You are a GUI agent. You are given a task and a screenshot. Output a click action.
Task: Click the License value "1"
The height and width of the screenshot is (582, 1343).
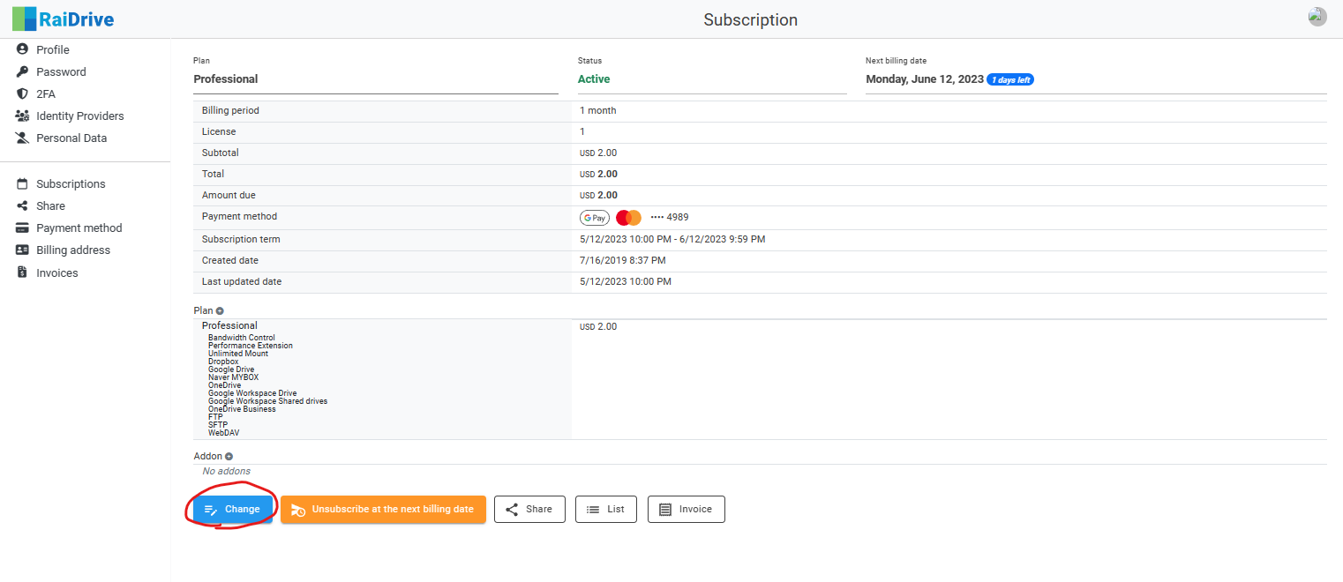click(582, 132)
